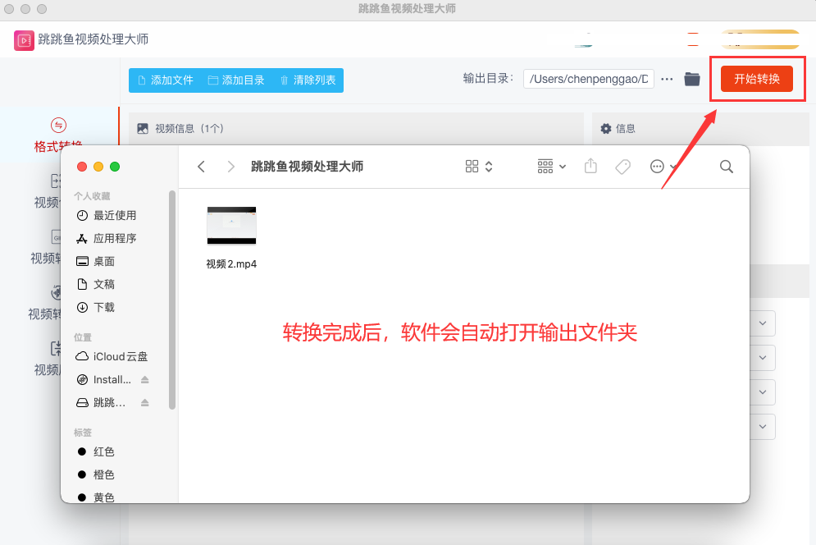Click 添加目录 to add a folder

coord(236,80)
